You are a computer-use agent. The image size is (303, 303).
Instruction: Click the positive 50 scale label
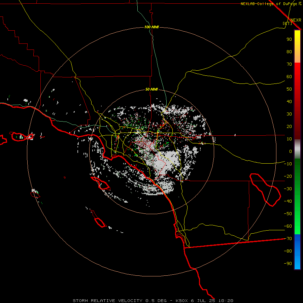[289, 89]
